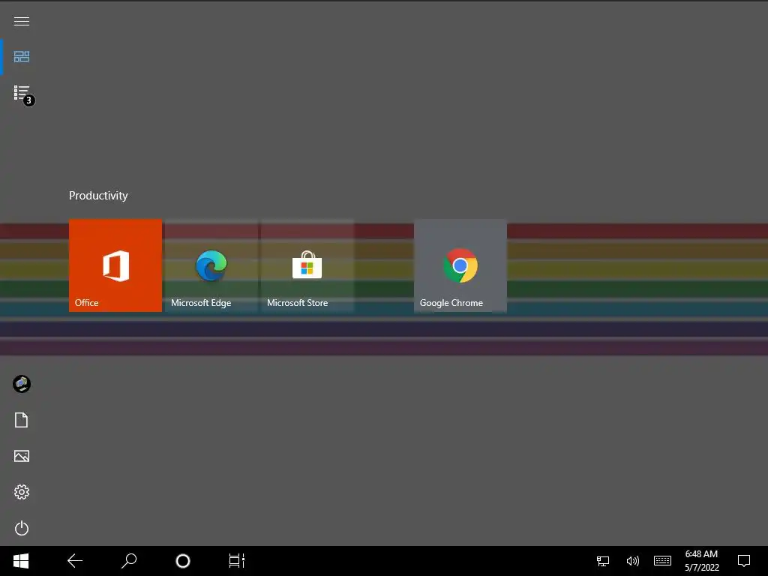The height and width of the screenshot is (576, 768).
Task: Open the volume speaker icon
Action: [633, 561]
